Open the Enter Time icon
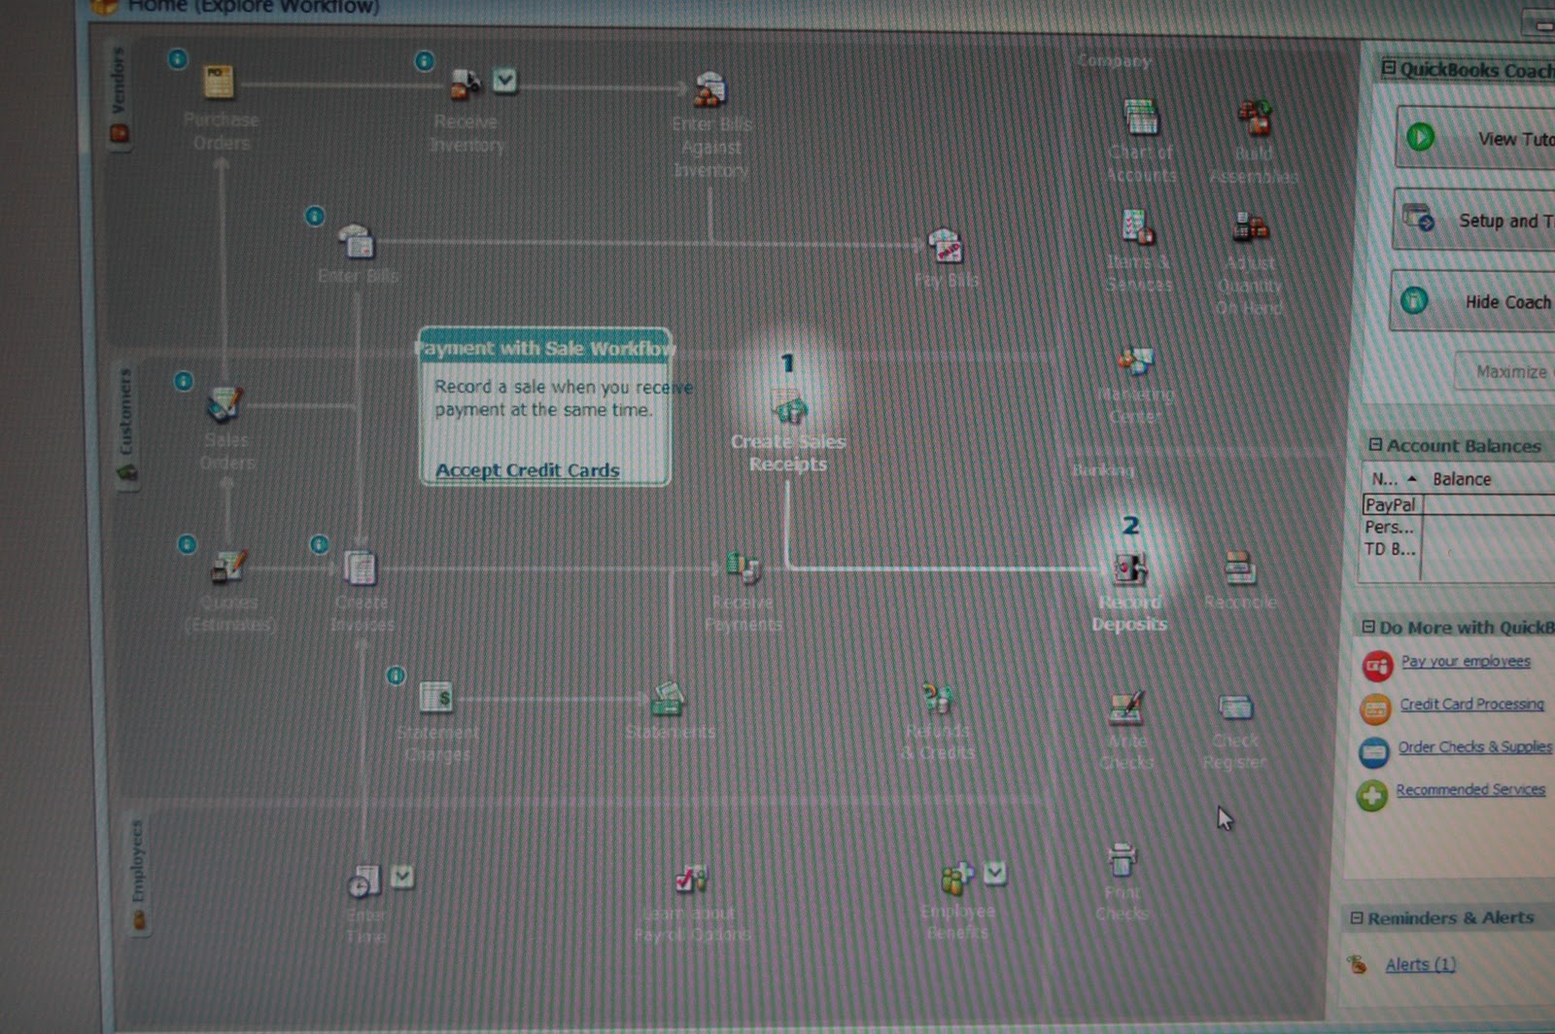Viewport: 1555px width, 1034px height. click(x=364, y=881)
